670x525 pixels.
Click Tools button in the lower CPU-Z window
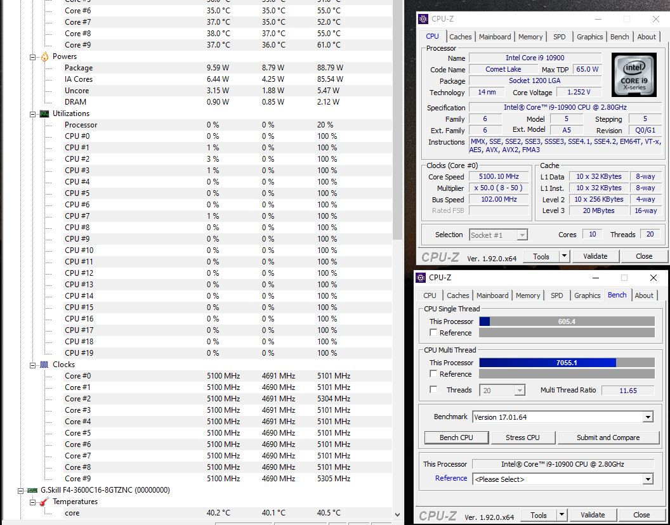pos(539,515)
